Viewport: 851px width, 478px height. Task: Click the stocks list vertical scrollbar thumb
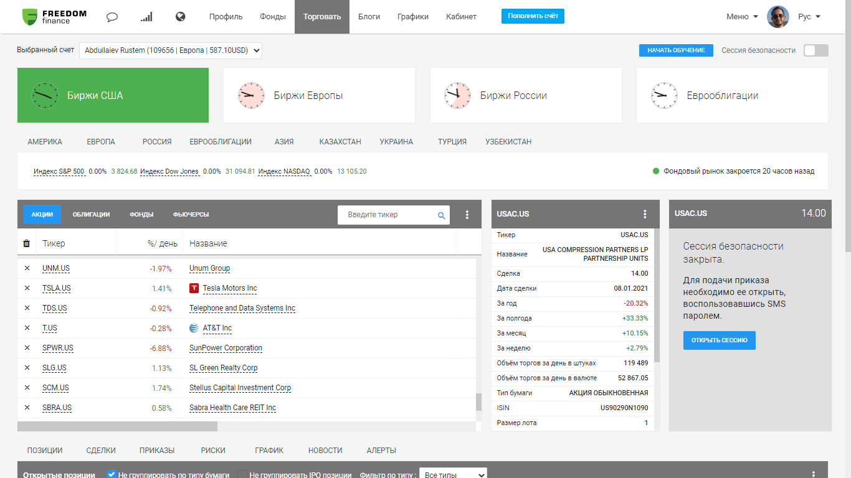pos(478,402)
